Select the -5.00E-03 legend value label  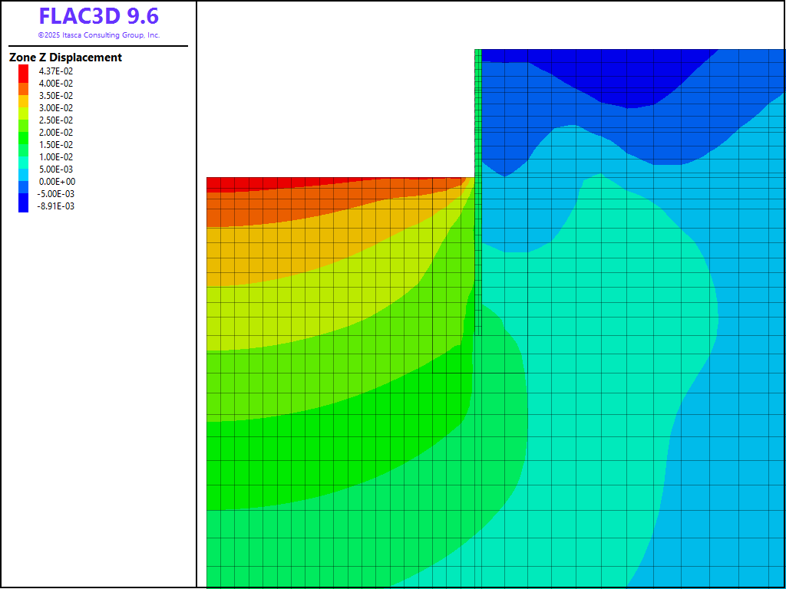point(56,193)
